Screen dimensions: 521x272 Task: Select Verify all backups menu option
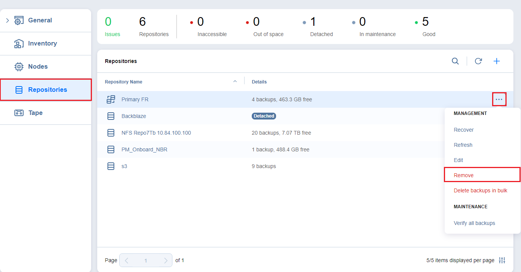pyautogui.click(x=474, y=223)
